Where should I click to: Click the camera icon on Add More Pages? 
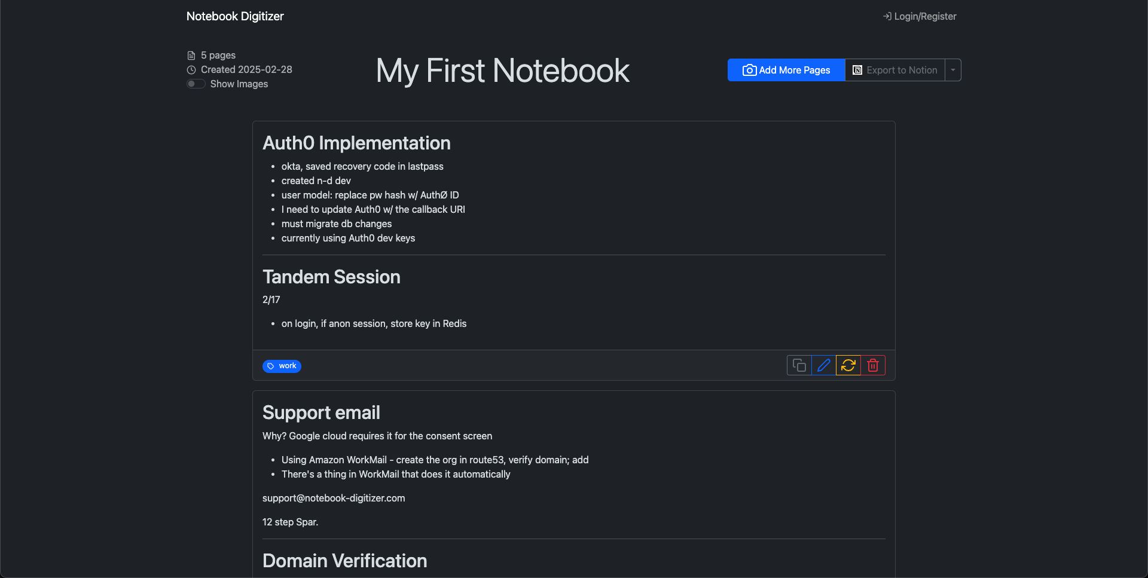[x=749, y=70]
